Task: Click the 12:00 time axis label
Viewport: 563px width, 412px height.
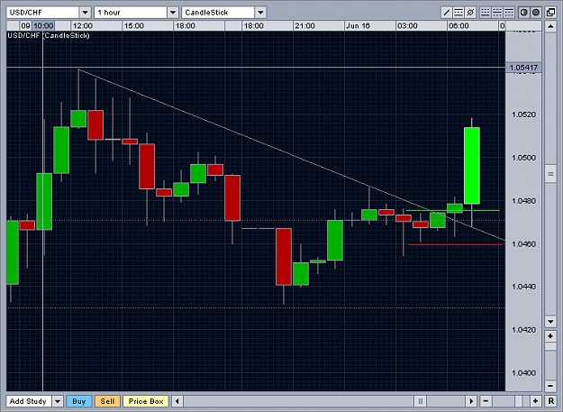Action: [83, 26]
